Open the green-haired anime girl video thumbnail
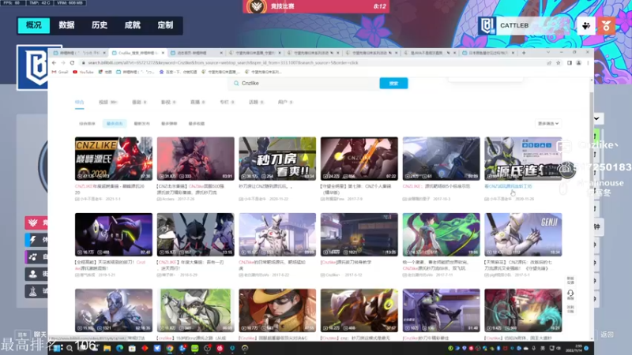This screenshot has height=355, width=632. click(x=442, y=234)
